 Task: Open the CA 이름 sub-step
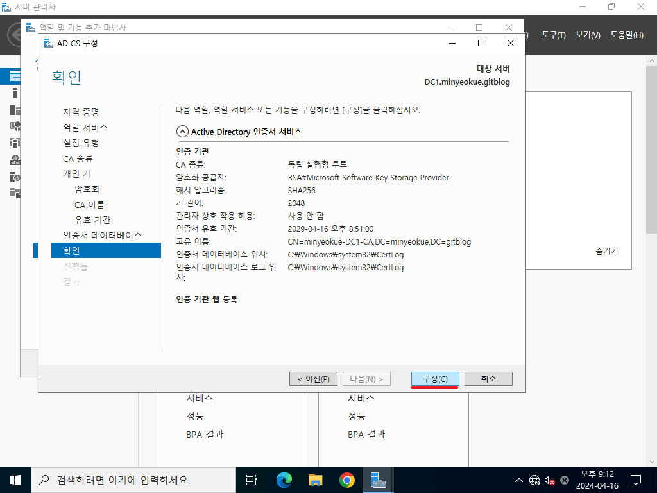pos(89,205)
